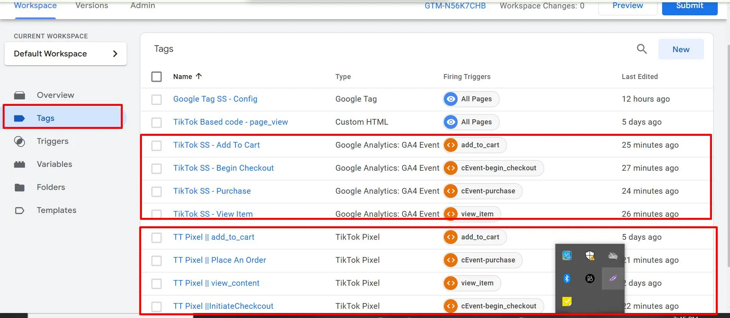Click the Firing Triggers column header
The image size is (730, 318).
coord(467,77)
